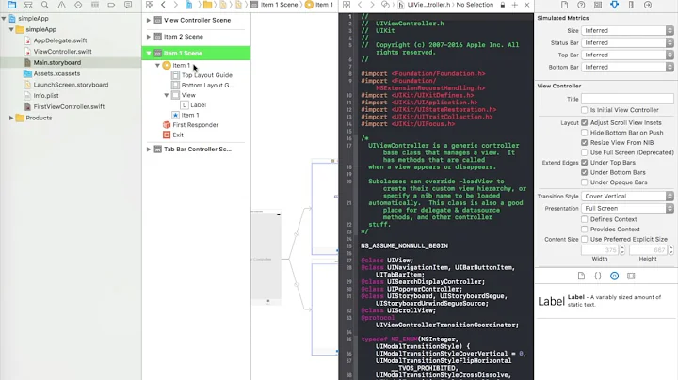The width and height of the screenshot is (678, 380).
Task: Go forward in the storyboard editor jump bar
Action: click(x=175, y=5)
